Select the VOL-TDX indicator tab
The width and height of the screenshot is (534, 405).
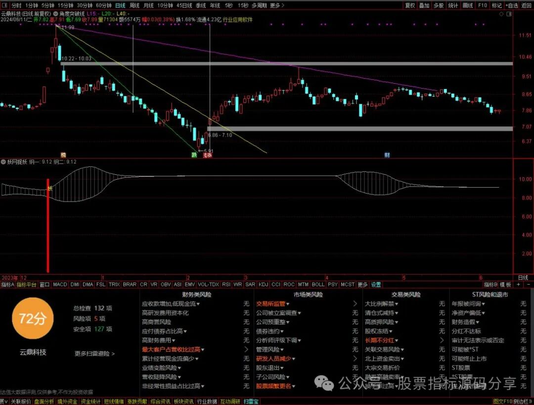pyautogui.click(x=209, y=284)
